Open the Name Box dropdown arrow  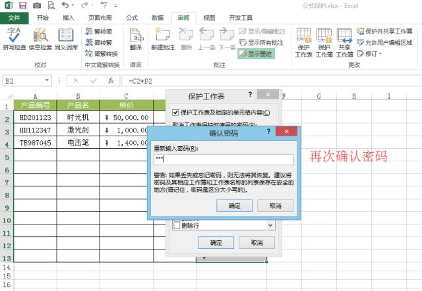[47, 80]
